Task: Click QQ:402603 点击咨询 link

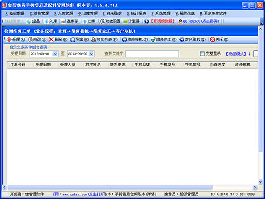Action: pyautogui.click(x=201, y=21)
